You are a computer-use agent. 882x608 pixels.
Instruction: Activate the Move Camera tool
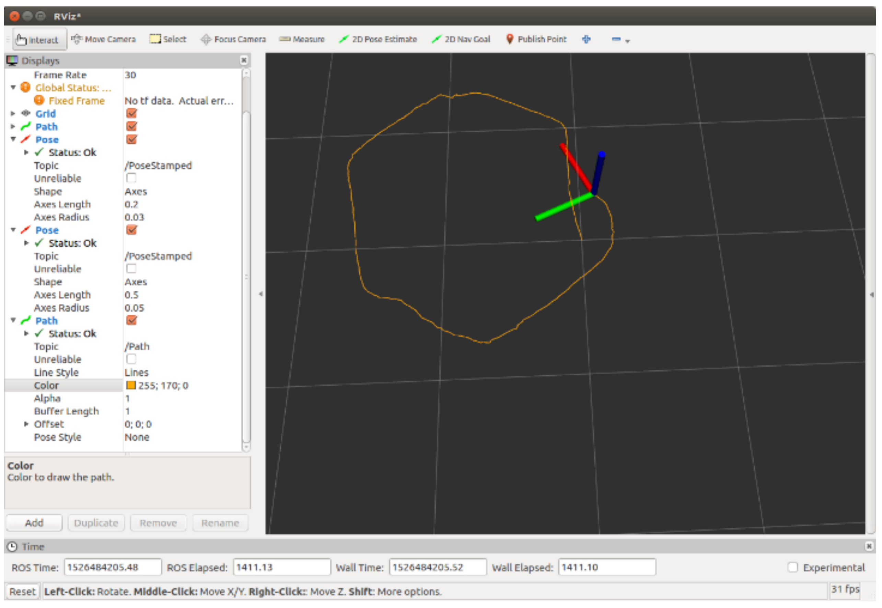click(104, 39)
